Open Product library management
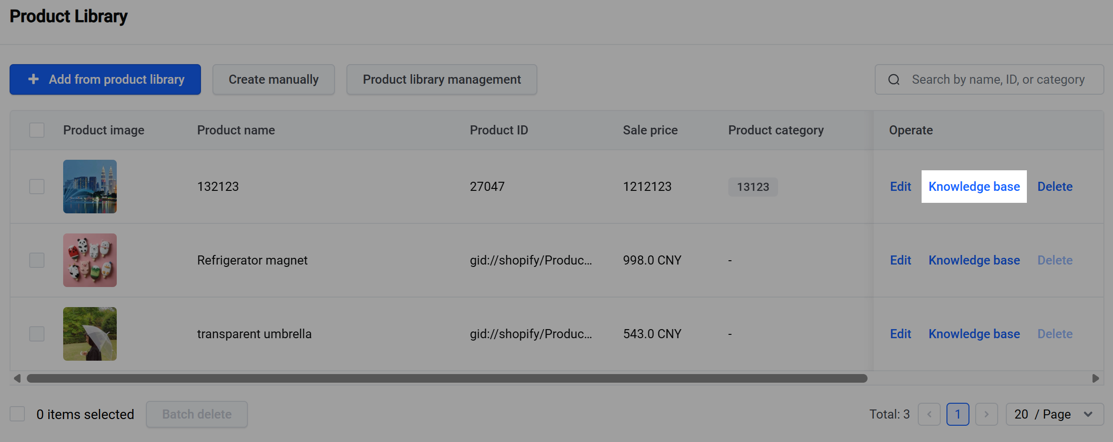The height and width of the screenshot is (442, 1113). click(442, 79)
